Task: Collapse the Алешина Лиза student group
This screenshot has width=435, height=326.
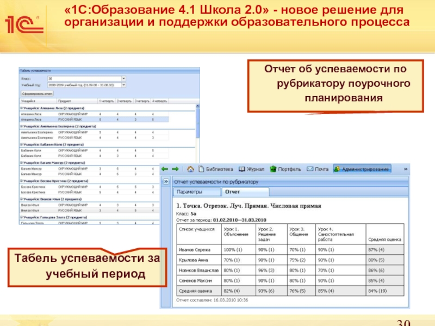Action: [22, 108]
